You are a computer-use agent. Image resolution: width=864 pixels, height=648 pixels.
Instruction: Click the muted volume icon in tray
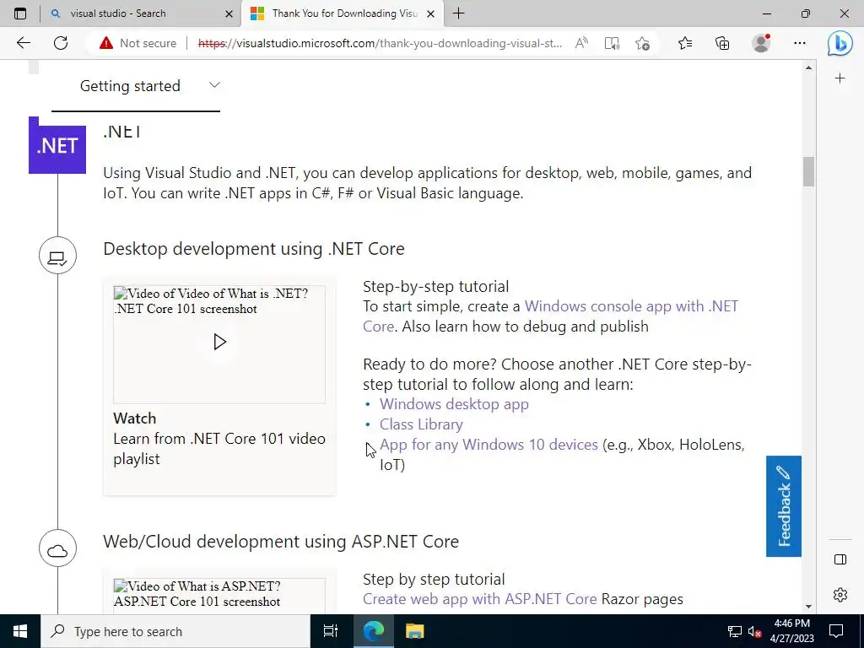(754, 631)
